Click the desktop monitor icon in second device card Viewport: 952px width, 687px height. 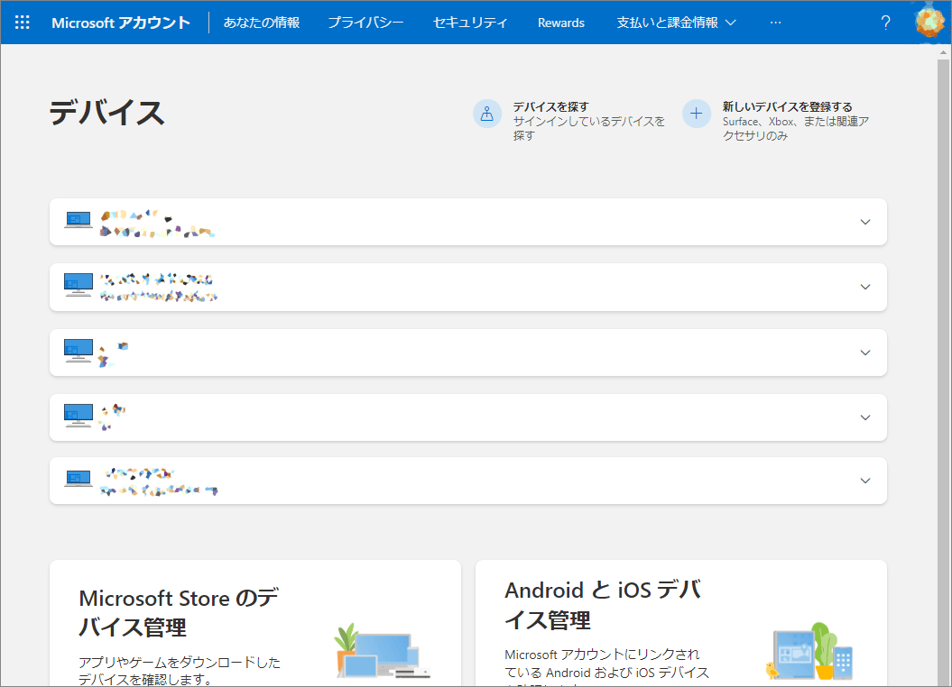pos(79,284)
